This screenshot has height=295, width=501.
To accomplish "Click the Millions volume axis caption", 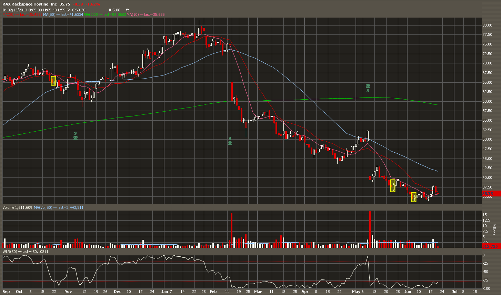I will point(494,230).
